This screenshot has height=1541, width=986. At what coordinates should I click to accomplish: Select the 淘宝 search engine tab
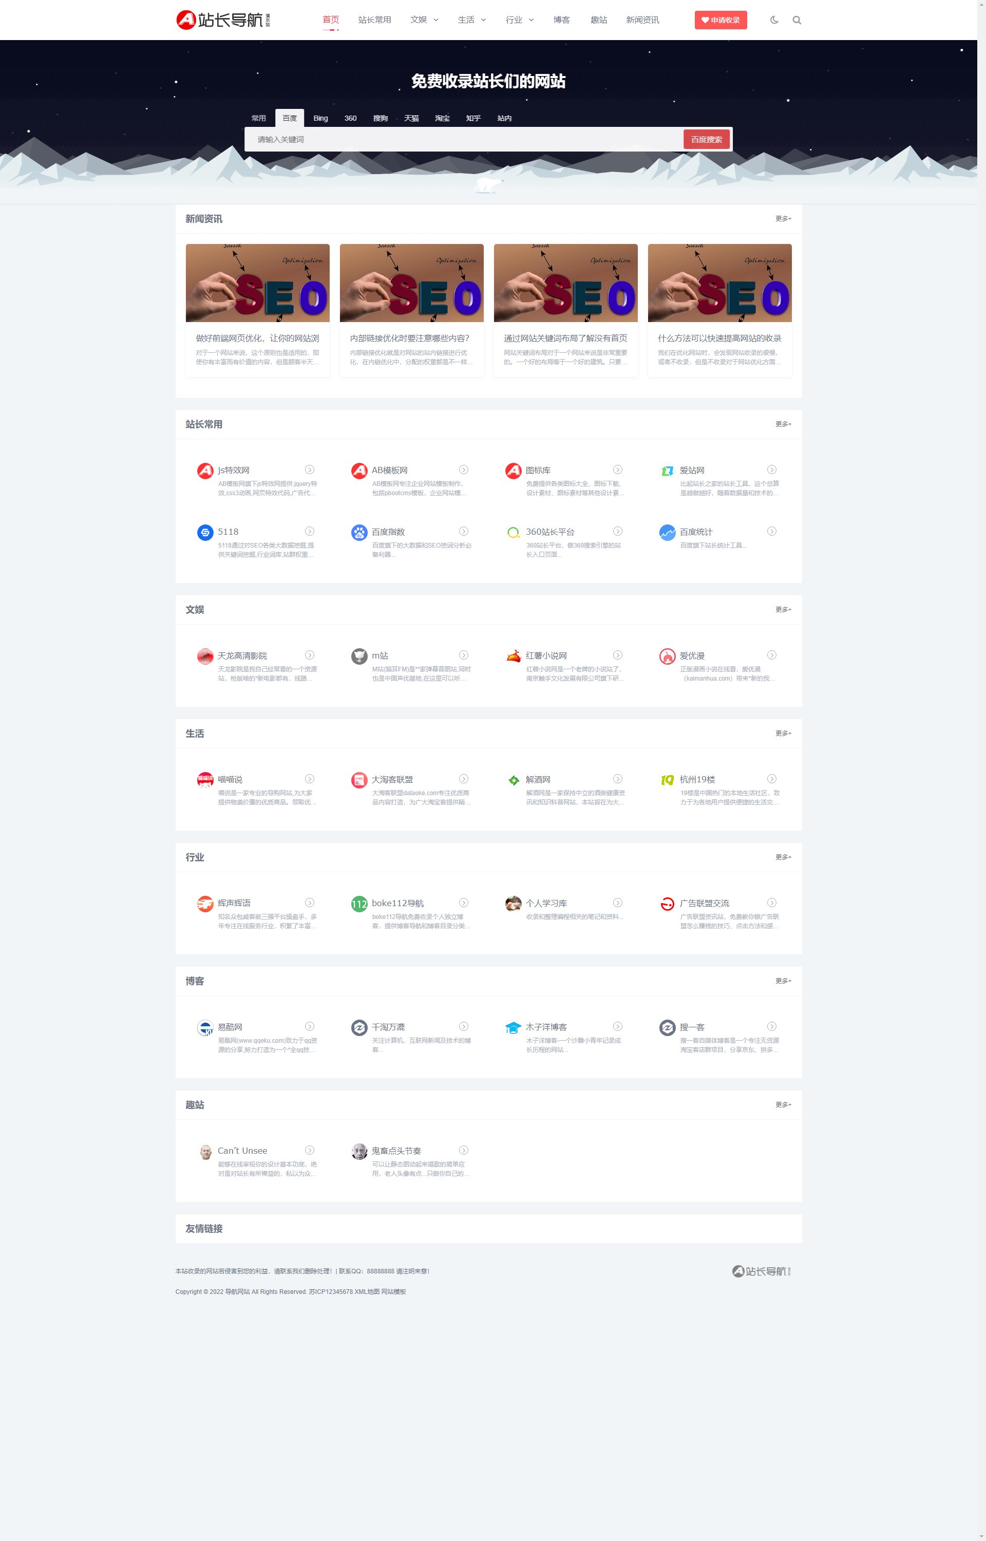(x=443, y=118)
